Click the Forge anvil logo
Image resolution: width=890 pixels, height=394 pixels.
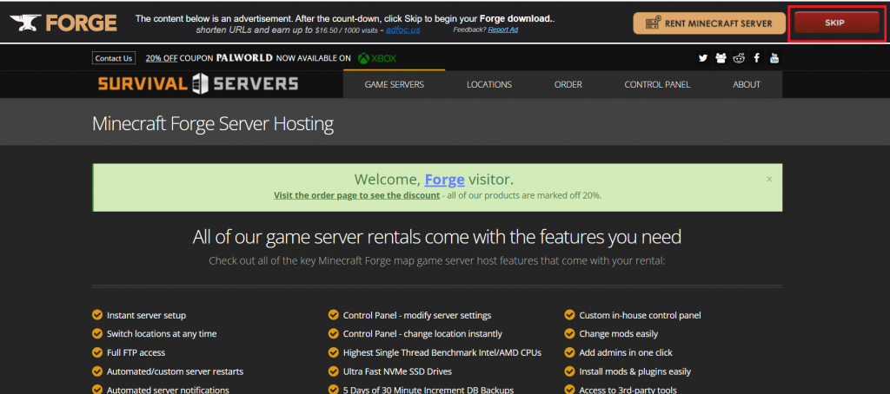coord(63,22)
